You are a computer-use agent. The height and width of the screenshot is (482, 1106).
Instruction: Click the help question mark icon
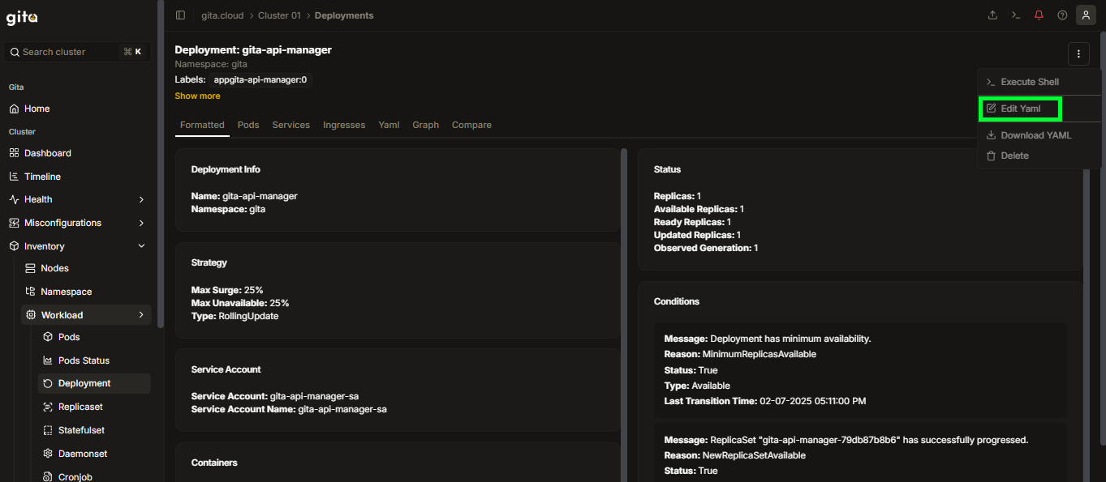tap(1062, 15)
